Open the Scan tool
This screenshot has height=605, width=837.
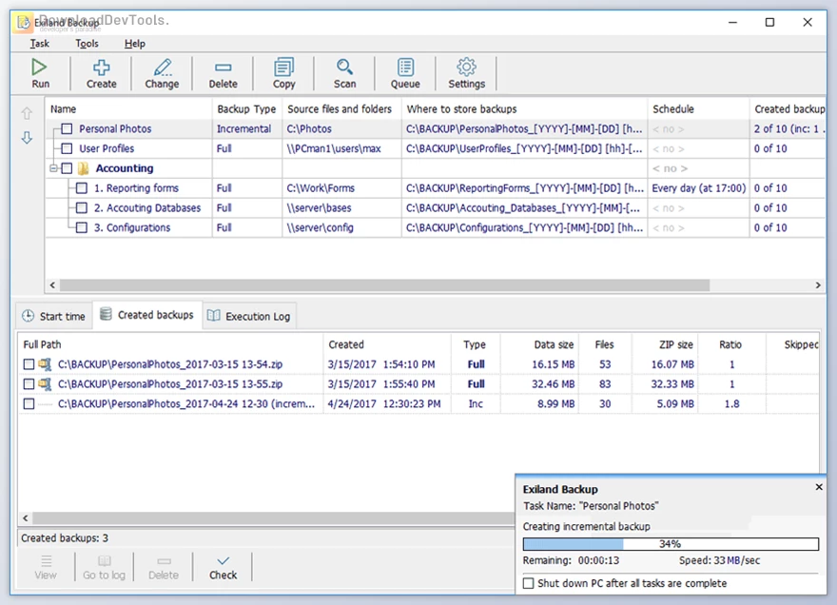tap(344, 73)
